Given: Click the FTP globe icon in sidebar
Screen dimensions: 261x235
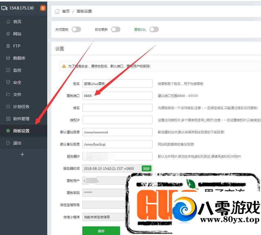Looking at the screenshot, I should pyautogui.click(x=8, y=46).
